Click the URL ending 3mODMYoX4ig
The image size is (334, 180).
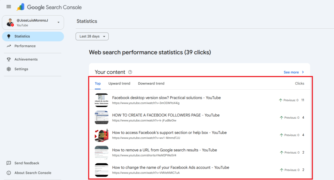pos(146,103)
